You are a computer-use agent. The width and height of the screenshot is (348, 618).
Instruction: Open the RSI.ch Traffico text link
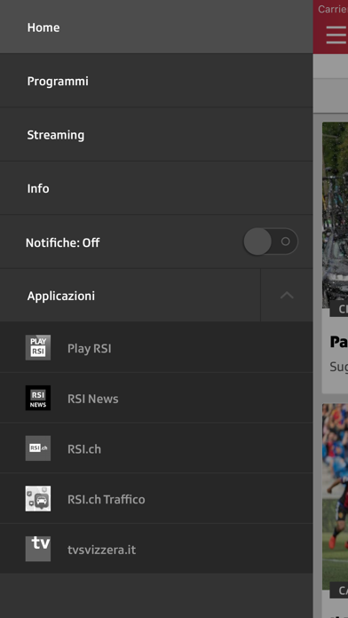coord(107,499)
